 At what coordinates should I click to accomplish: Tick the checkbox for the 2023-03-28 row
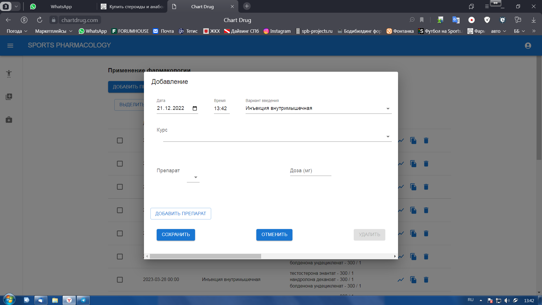click(x=120, y=280)
